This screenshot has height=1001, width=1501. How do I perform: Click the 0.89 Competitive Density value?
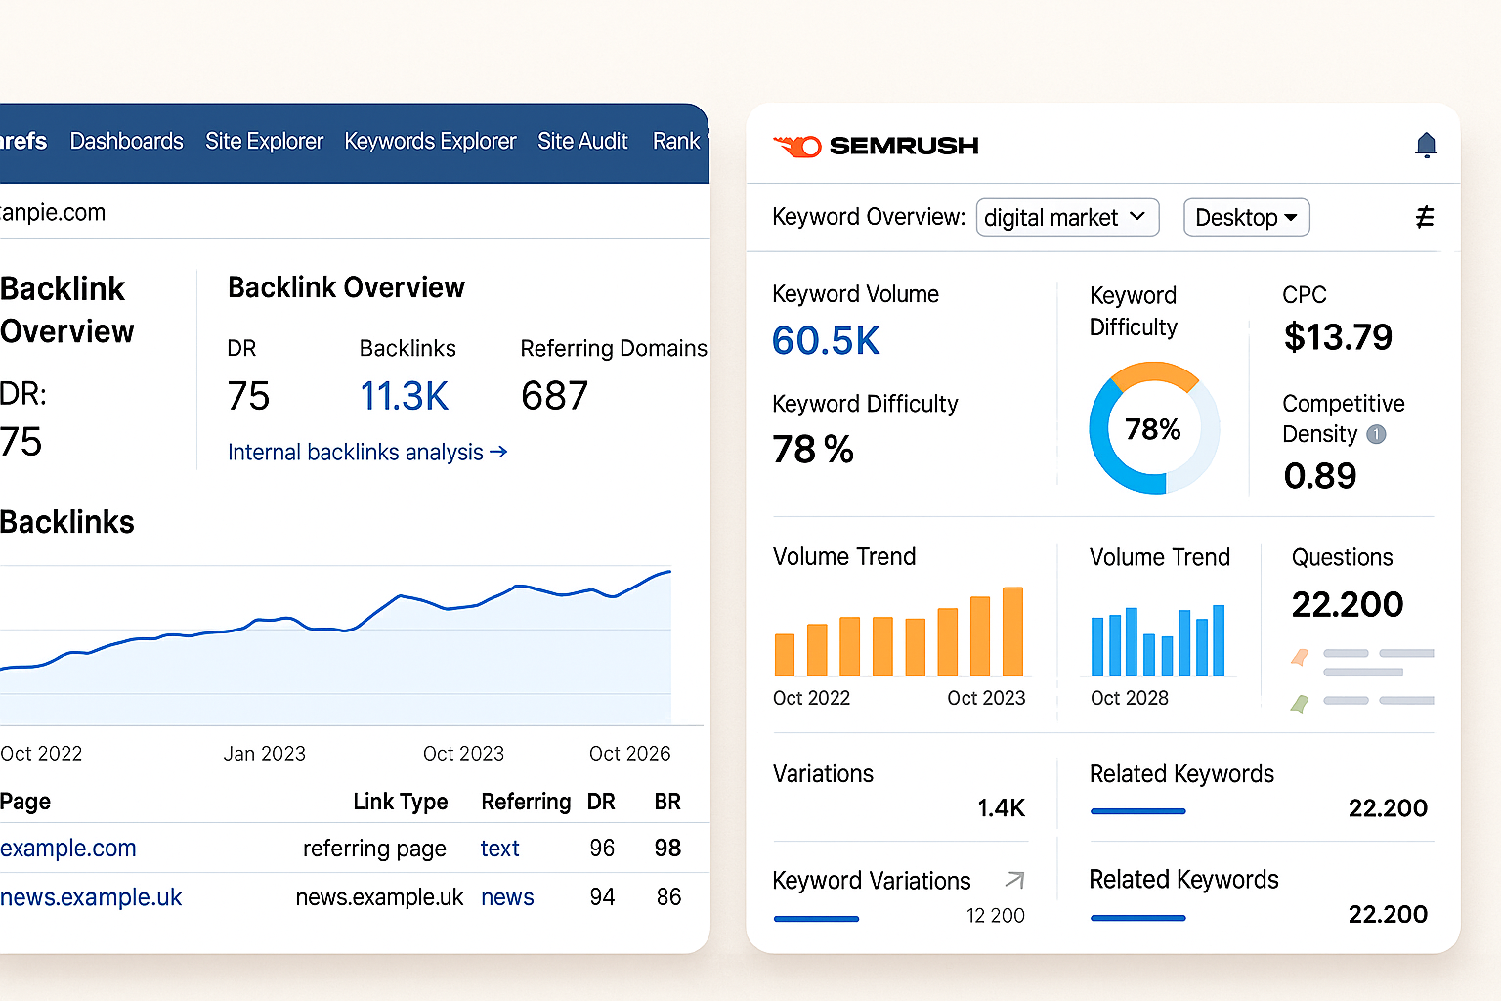1320,476
